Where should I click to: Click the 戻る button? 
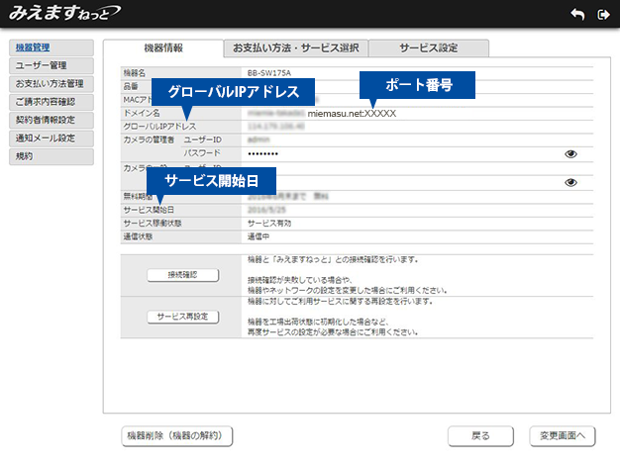[x=481, y=435]
